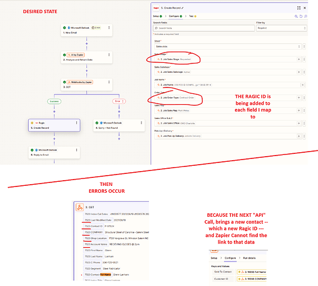The width and height of the screenshot is (318, 286).
Task: Click the '7523 COMPANY' row in GET data
Action: click(x=116, y=232)
